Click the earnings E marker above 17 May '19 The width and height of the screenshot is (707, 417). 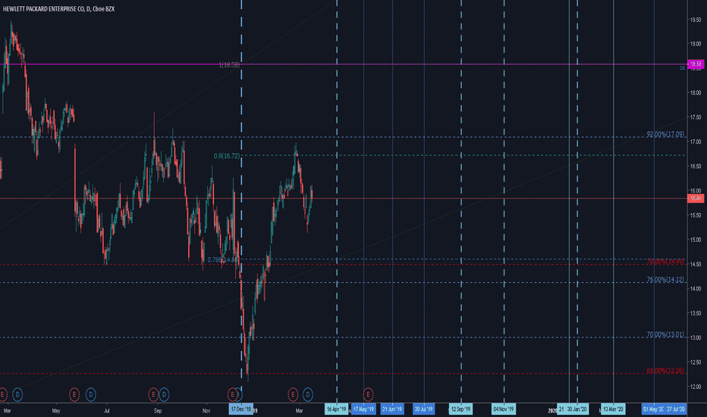tap(368, 395)
